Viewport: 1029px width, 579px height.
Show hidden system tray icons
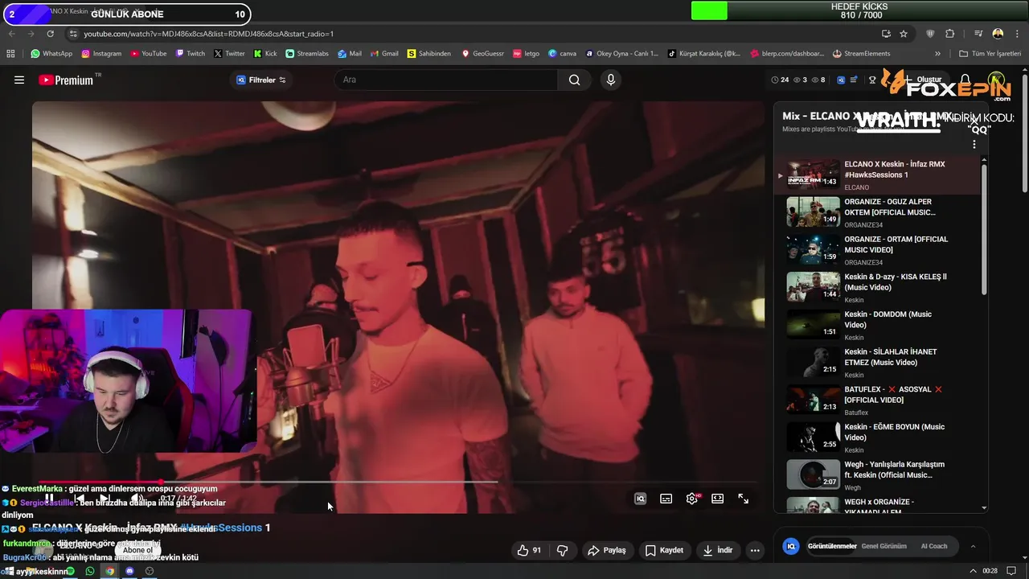click(x=974, y=571)
